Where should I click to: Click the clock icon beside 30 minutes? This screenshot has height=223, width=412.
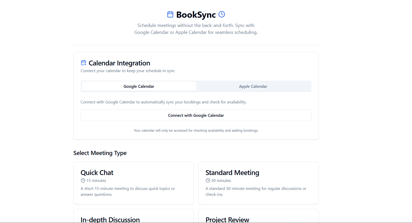(207, 180)
